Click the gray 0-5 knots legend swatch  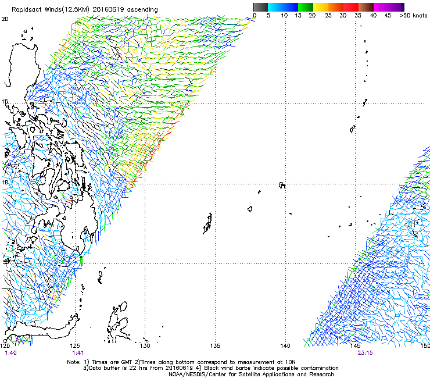point(260,7)
